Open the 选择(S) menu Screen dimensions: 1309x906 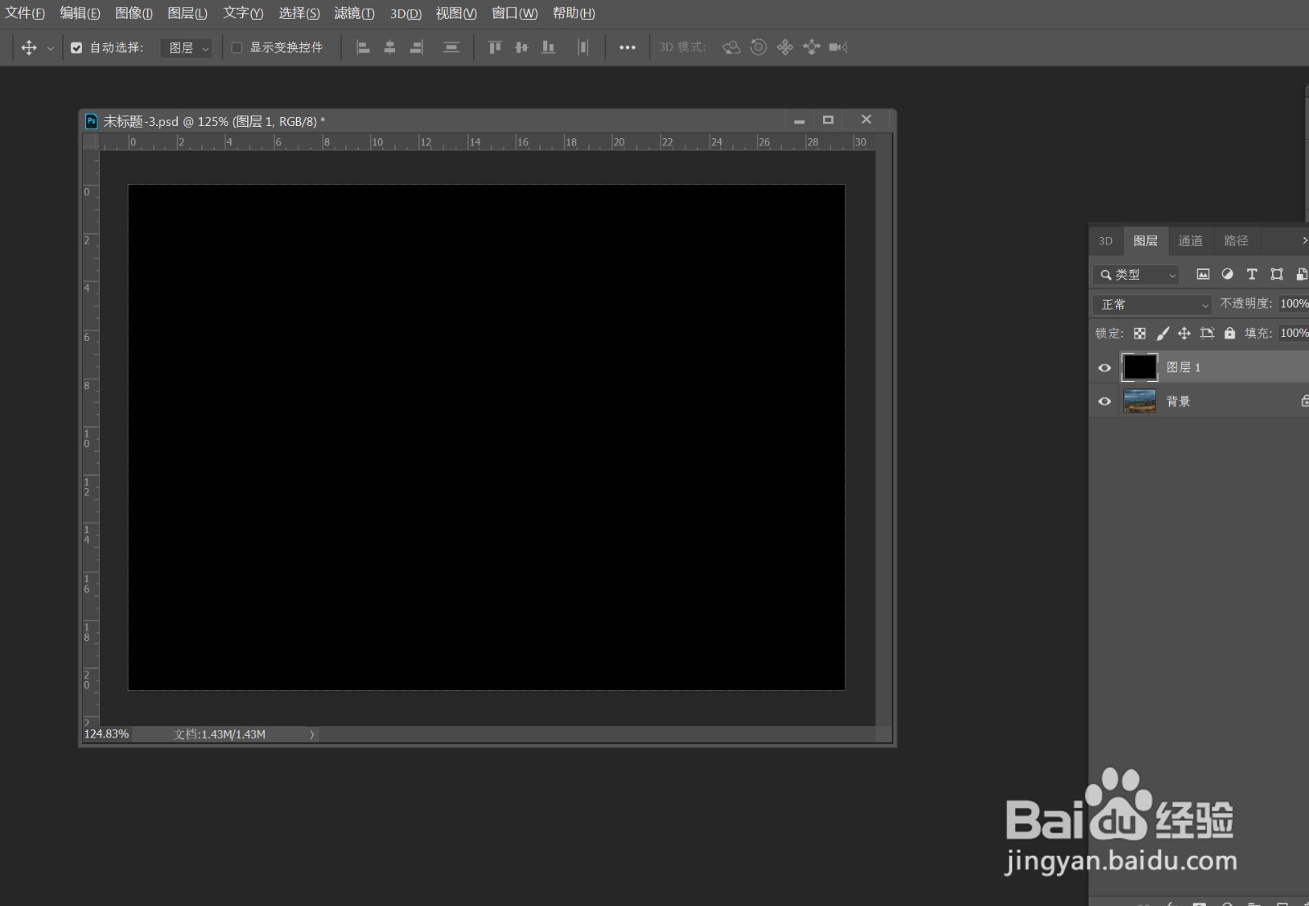[299, 13]
